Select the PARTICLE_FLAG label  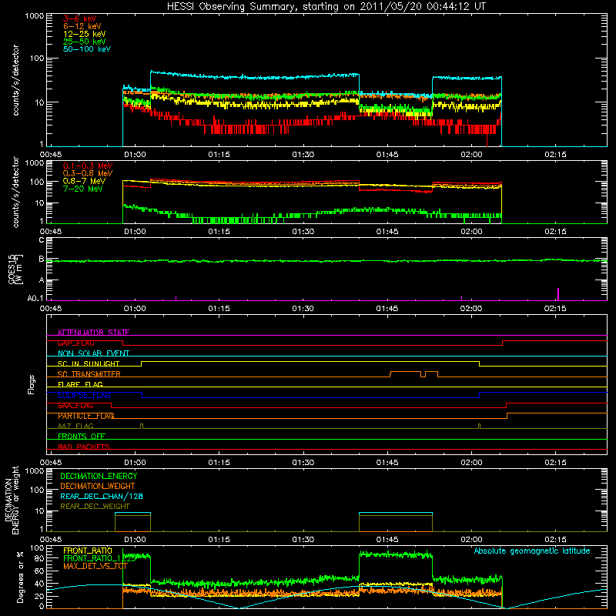[x=86, y=416]
